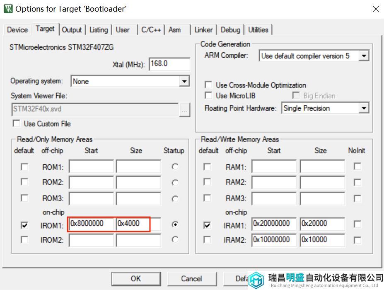Click the RAM3 Start address field
The height and width of the screenshot is (290, 384).
click(x=274, y=198)
